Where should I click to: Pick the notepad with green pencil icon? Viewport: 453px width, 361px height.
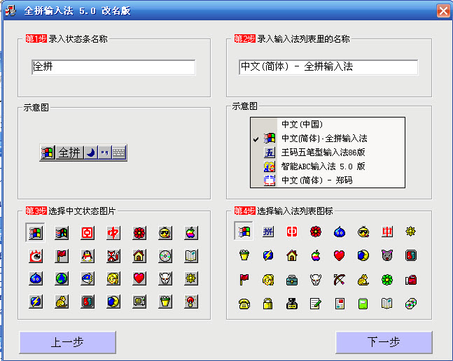click(316, 304)
